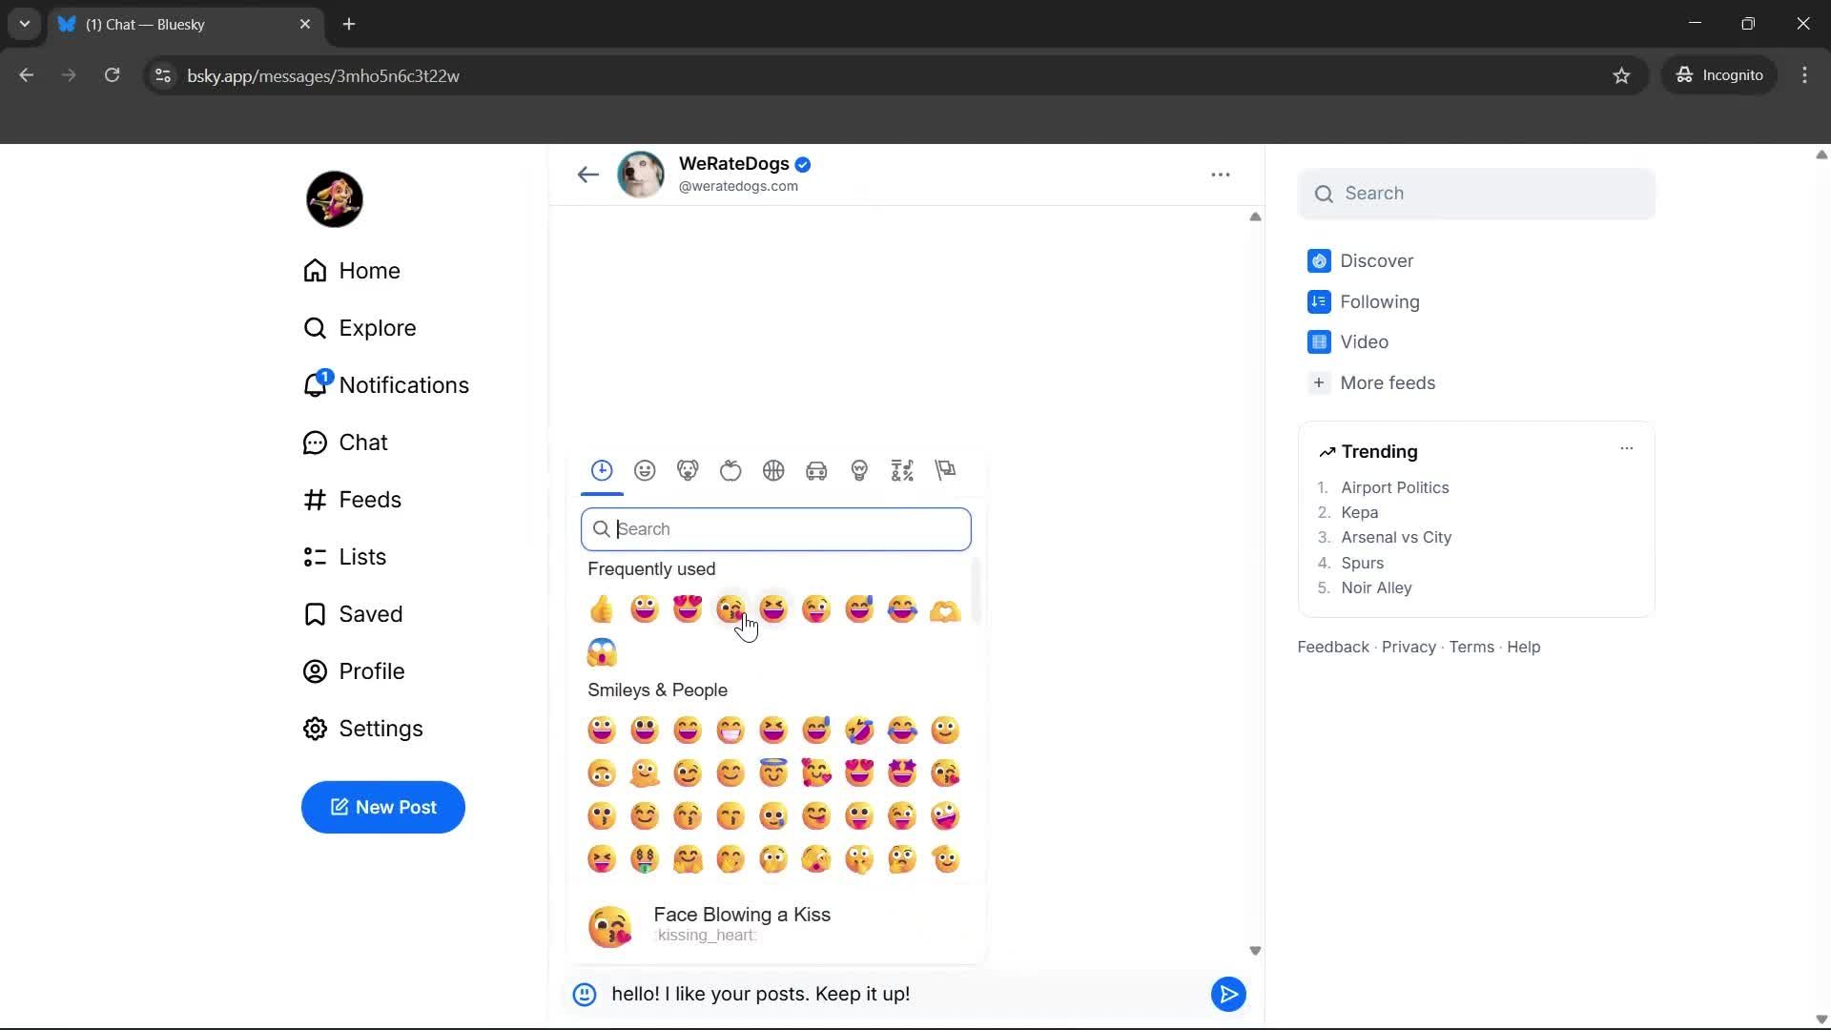This screenshot has width=1831, height=1030.
Task: Select the thumbs up emoji
Action: pyautogui.click(x=602, y=608)
